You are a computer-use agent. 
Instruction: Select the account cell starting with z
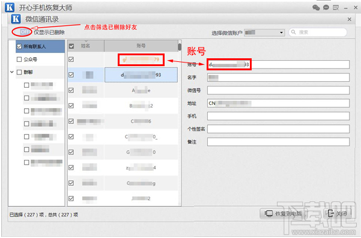coord(141,168)
